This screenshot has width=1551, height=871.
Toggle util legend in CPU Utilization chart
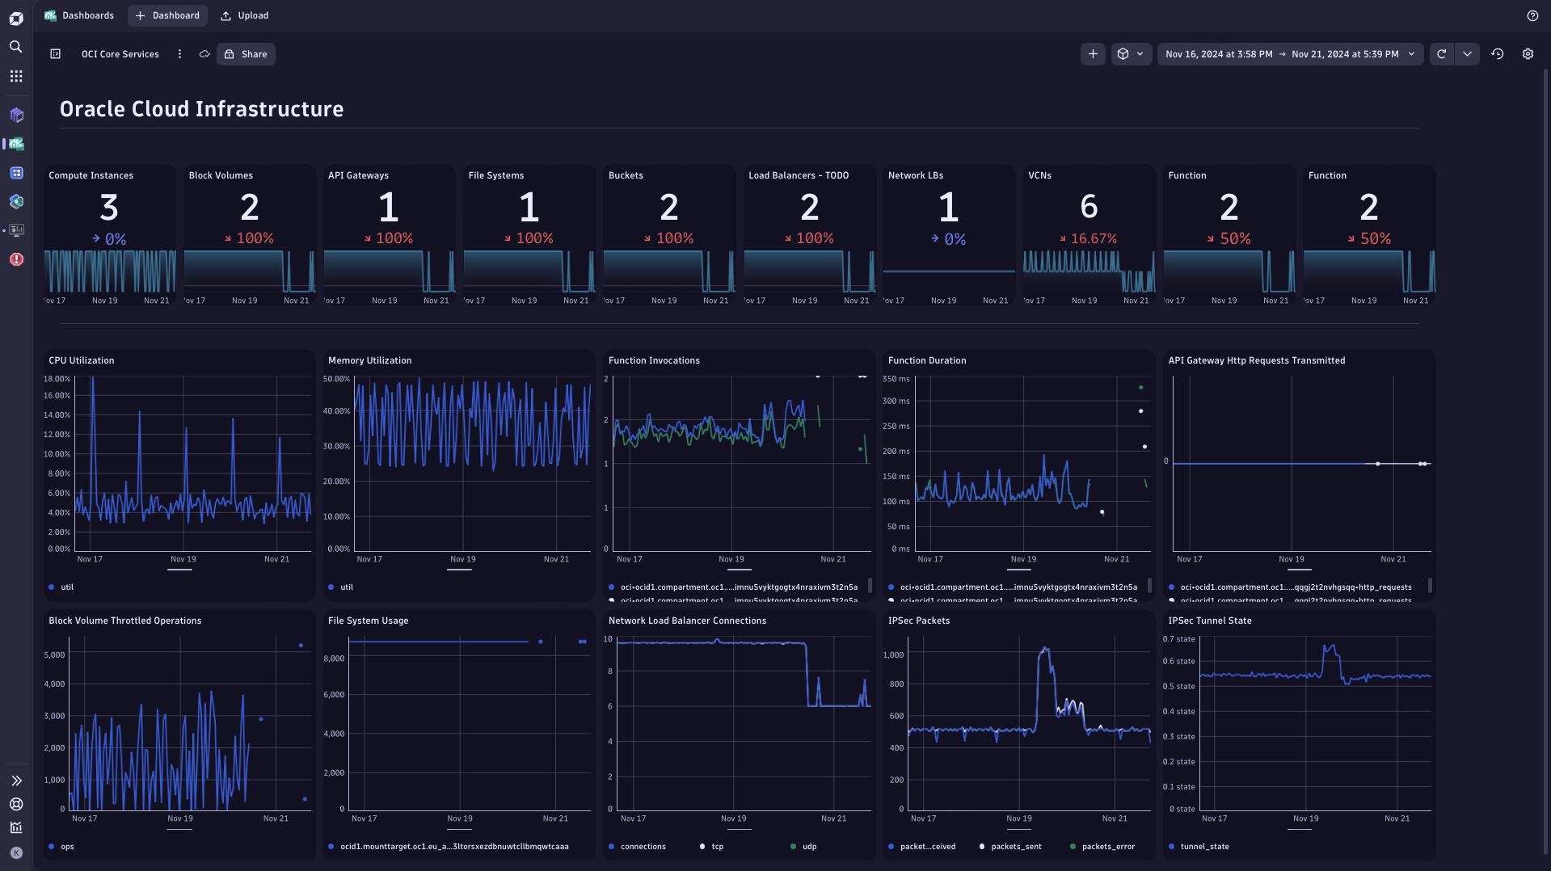tap(61, 587)
